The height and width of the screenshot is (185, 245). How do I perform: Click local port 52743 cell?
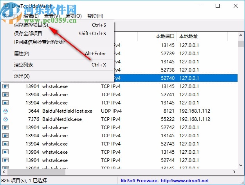[x=168, y=144]
